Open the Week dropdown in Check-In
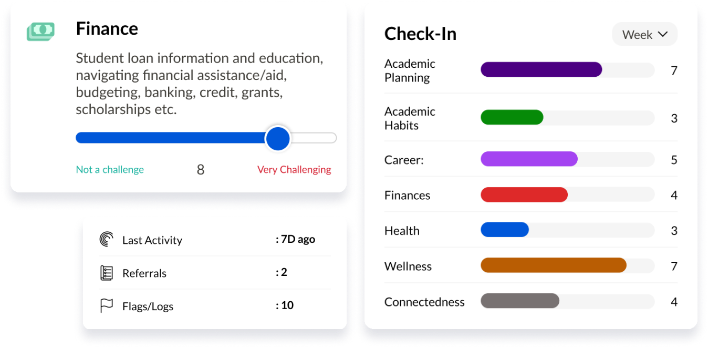The width and height of the screenshot is (708, 348). [x=644, y=34]
